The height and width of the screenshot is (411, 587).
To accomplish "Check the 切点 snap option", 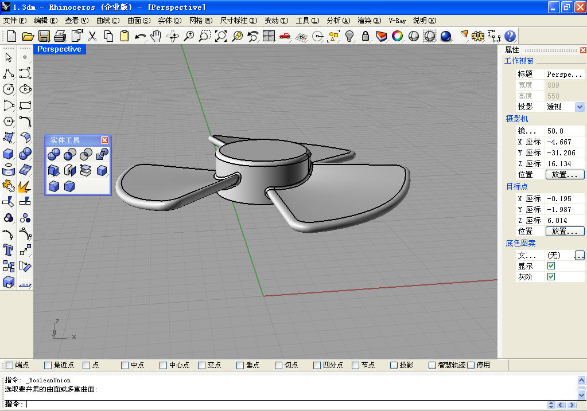I will (278, 365).
